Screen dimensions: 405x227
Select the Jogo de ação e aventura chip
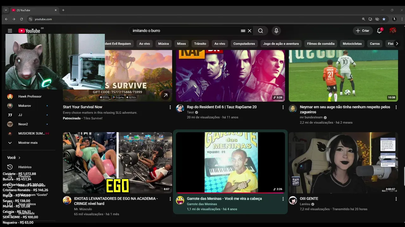(x=281, y=44)
